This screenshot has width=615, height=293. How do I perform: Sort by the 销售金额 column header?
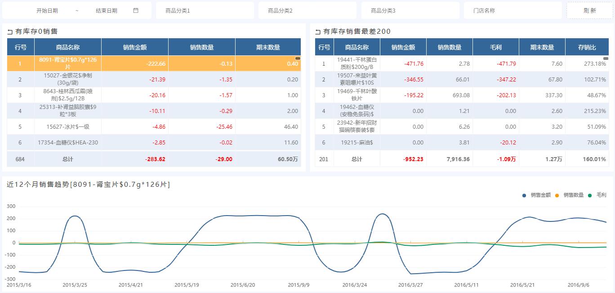135,46
